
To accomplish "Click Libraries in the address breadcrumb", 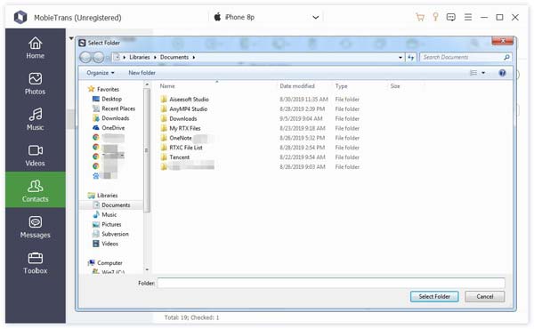I will tap(140, 57).
